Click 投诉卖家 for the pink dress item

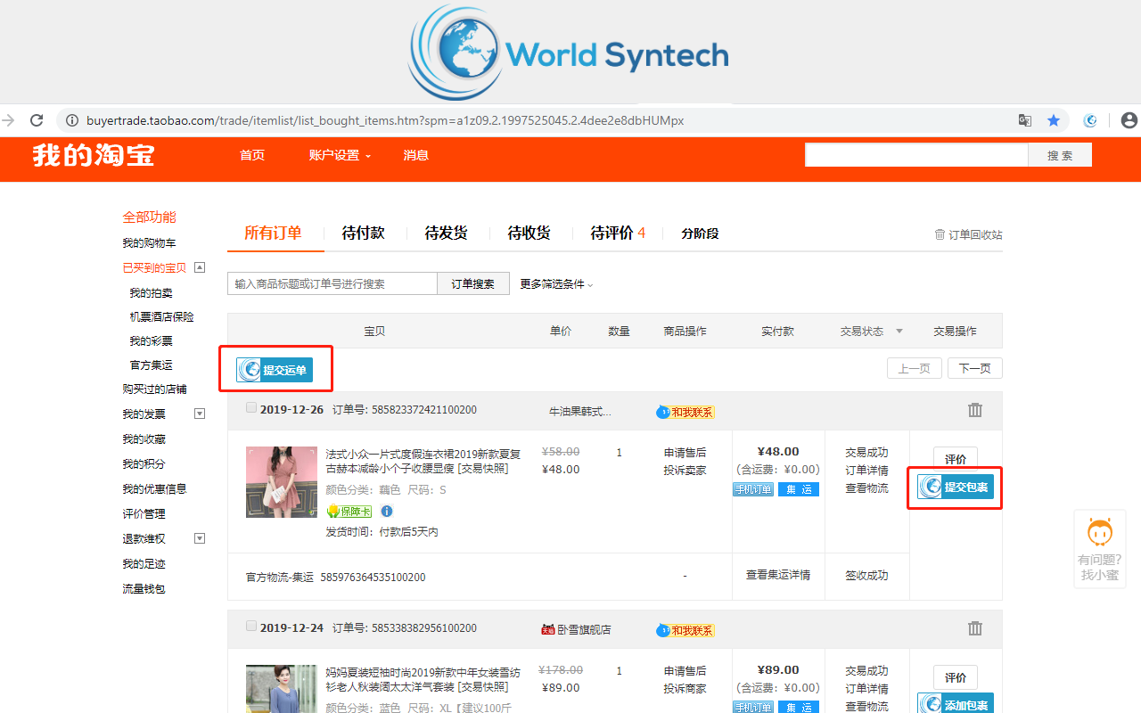(685, 470)
